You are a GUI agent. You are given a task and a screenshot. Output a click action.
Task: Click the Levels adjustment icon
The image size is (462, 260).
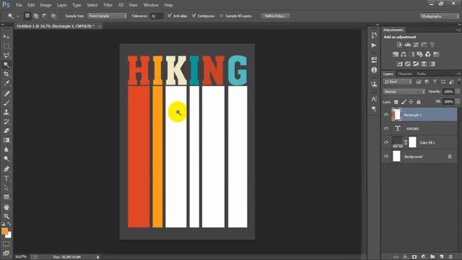pyautogui.click(x=408, y=45)
